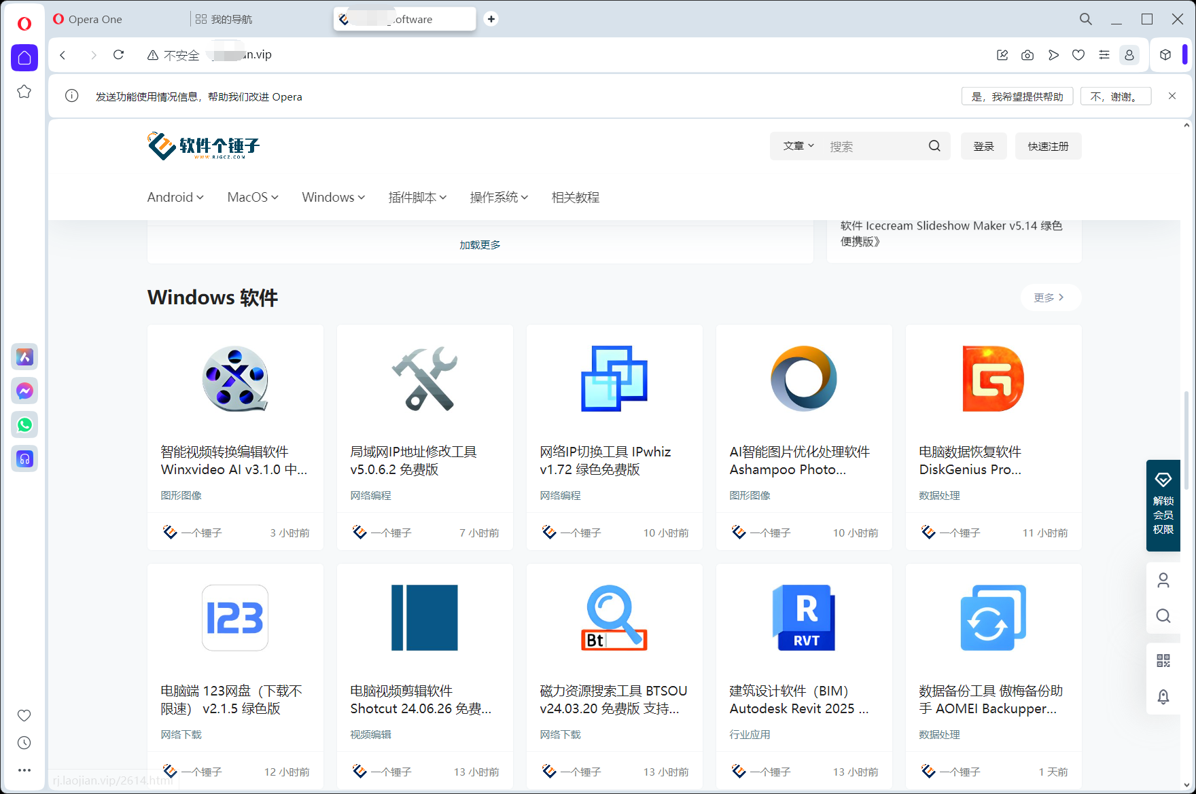Open the DiskGenius Pro card icon

click(x=993, y=378)
